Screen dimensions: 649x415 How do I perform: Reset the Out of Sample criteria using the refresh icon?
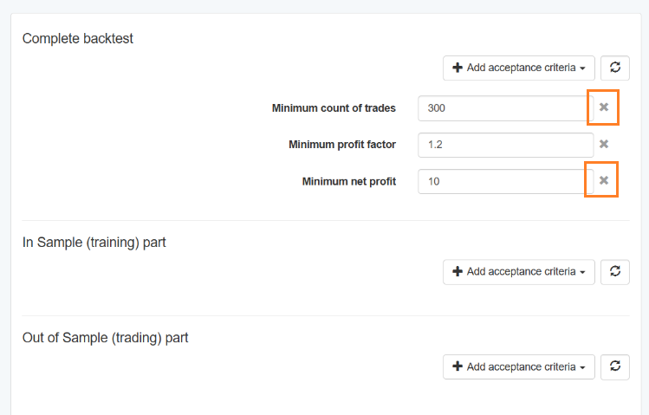point(615,366)
